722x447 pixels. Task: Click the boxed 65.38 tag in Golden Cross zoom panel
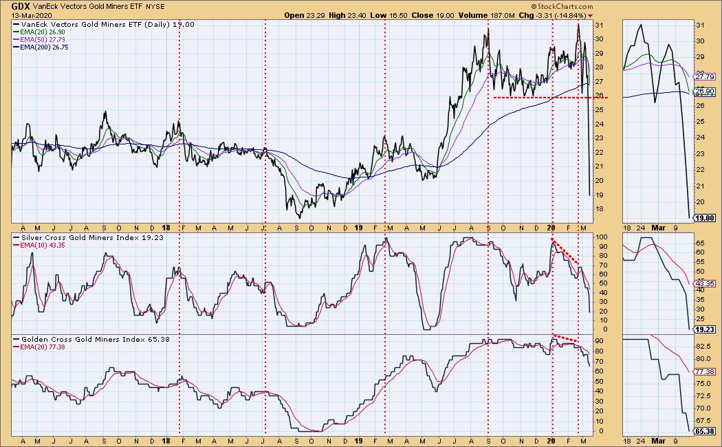705,431
